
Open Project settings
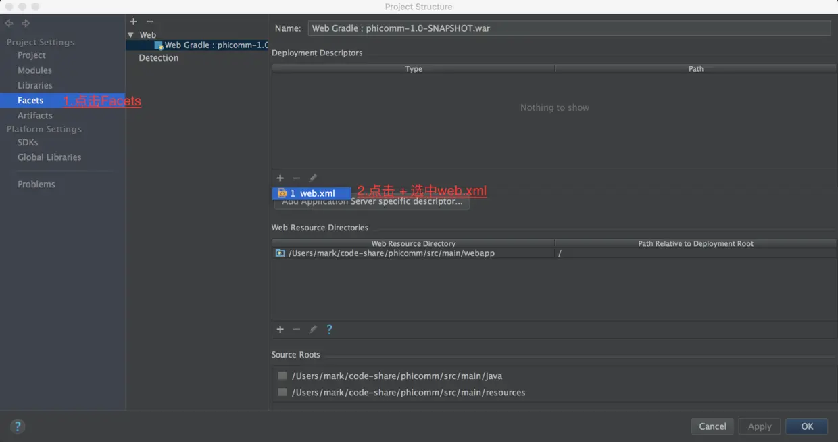tap(32, 55)
